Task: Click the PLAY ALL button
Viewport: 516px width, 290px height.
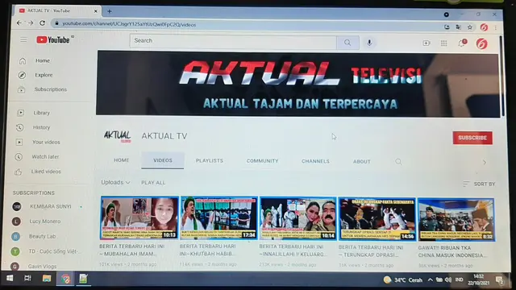Action: coord(153,183)
